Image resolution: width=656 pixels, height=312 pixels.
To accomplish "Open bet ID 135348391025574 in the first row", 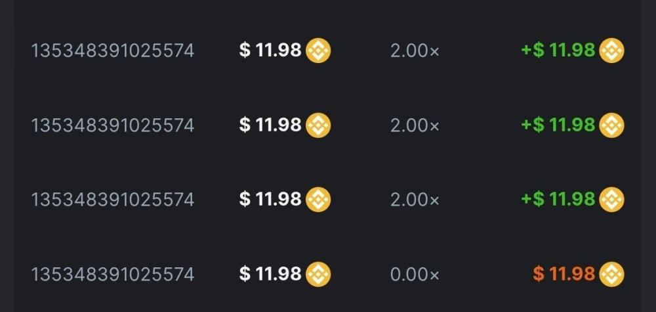I will (x=113, y=51).
